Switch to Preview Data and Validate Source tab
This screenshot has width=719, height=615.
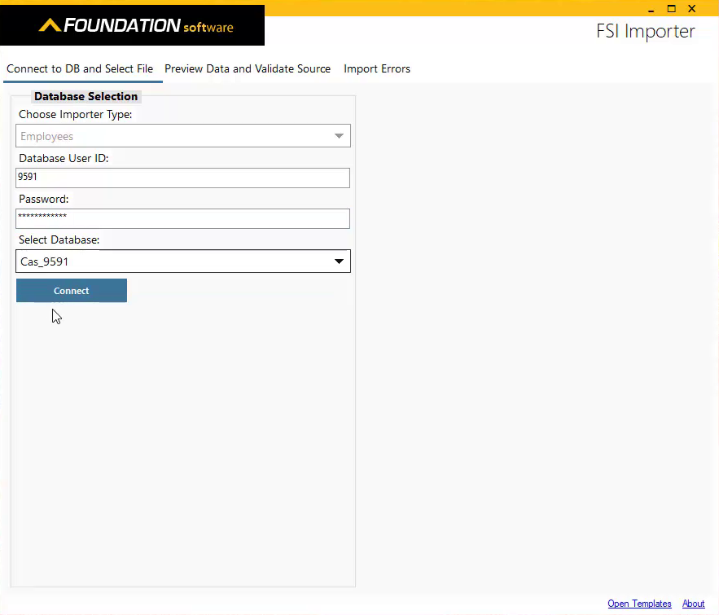click(x=248, y=68)
